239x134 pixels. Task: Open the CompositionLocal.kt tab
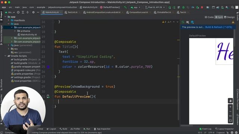pos(139,12)
